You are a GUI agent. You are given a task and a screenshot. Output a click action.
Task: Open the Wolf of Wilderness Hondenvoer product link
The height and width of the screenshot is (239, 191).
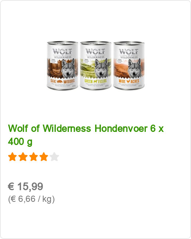point(86,135)
